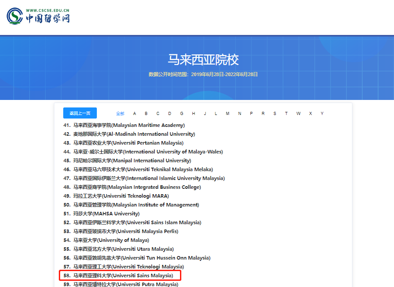Open Malaysian Integrated Business College entry
Viewport: 394px width, 287px height.
coord(132,187)
